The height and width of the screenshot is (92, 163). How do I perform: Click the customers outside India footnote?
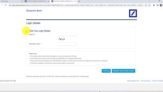tap(57, 76)
